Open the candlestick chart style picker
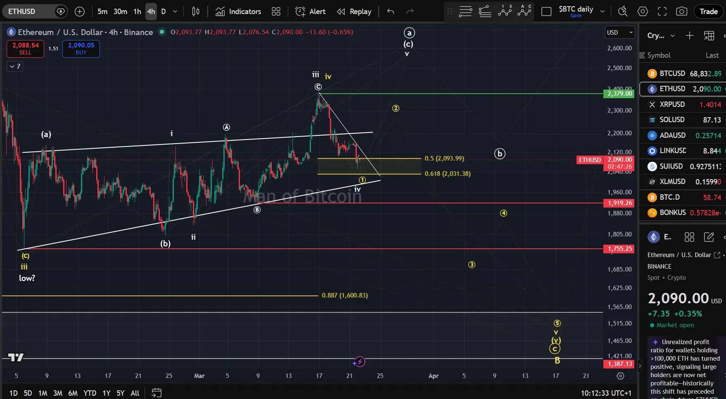Screen dimensions: 726x399 click(x=196, y=12)
